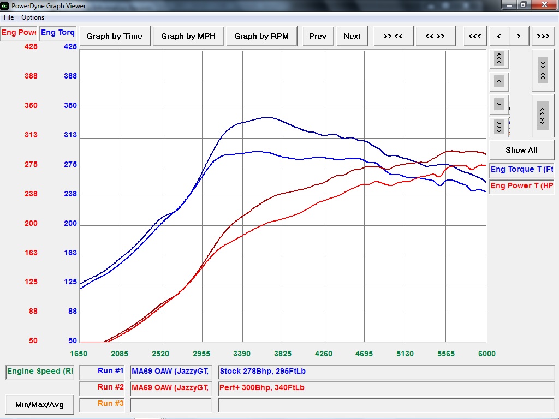Click the red 425 power axis value
The height and width of the screenshot is (419, 559).
click(x=31, y=47)
